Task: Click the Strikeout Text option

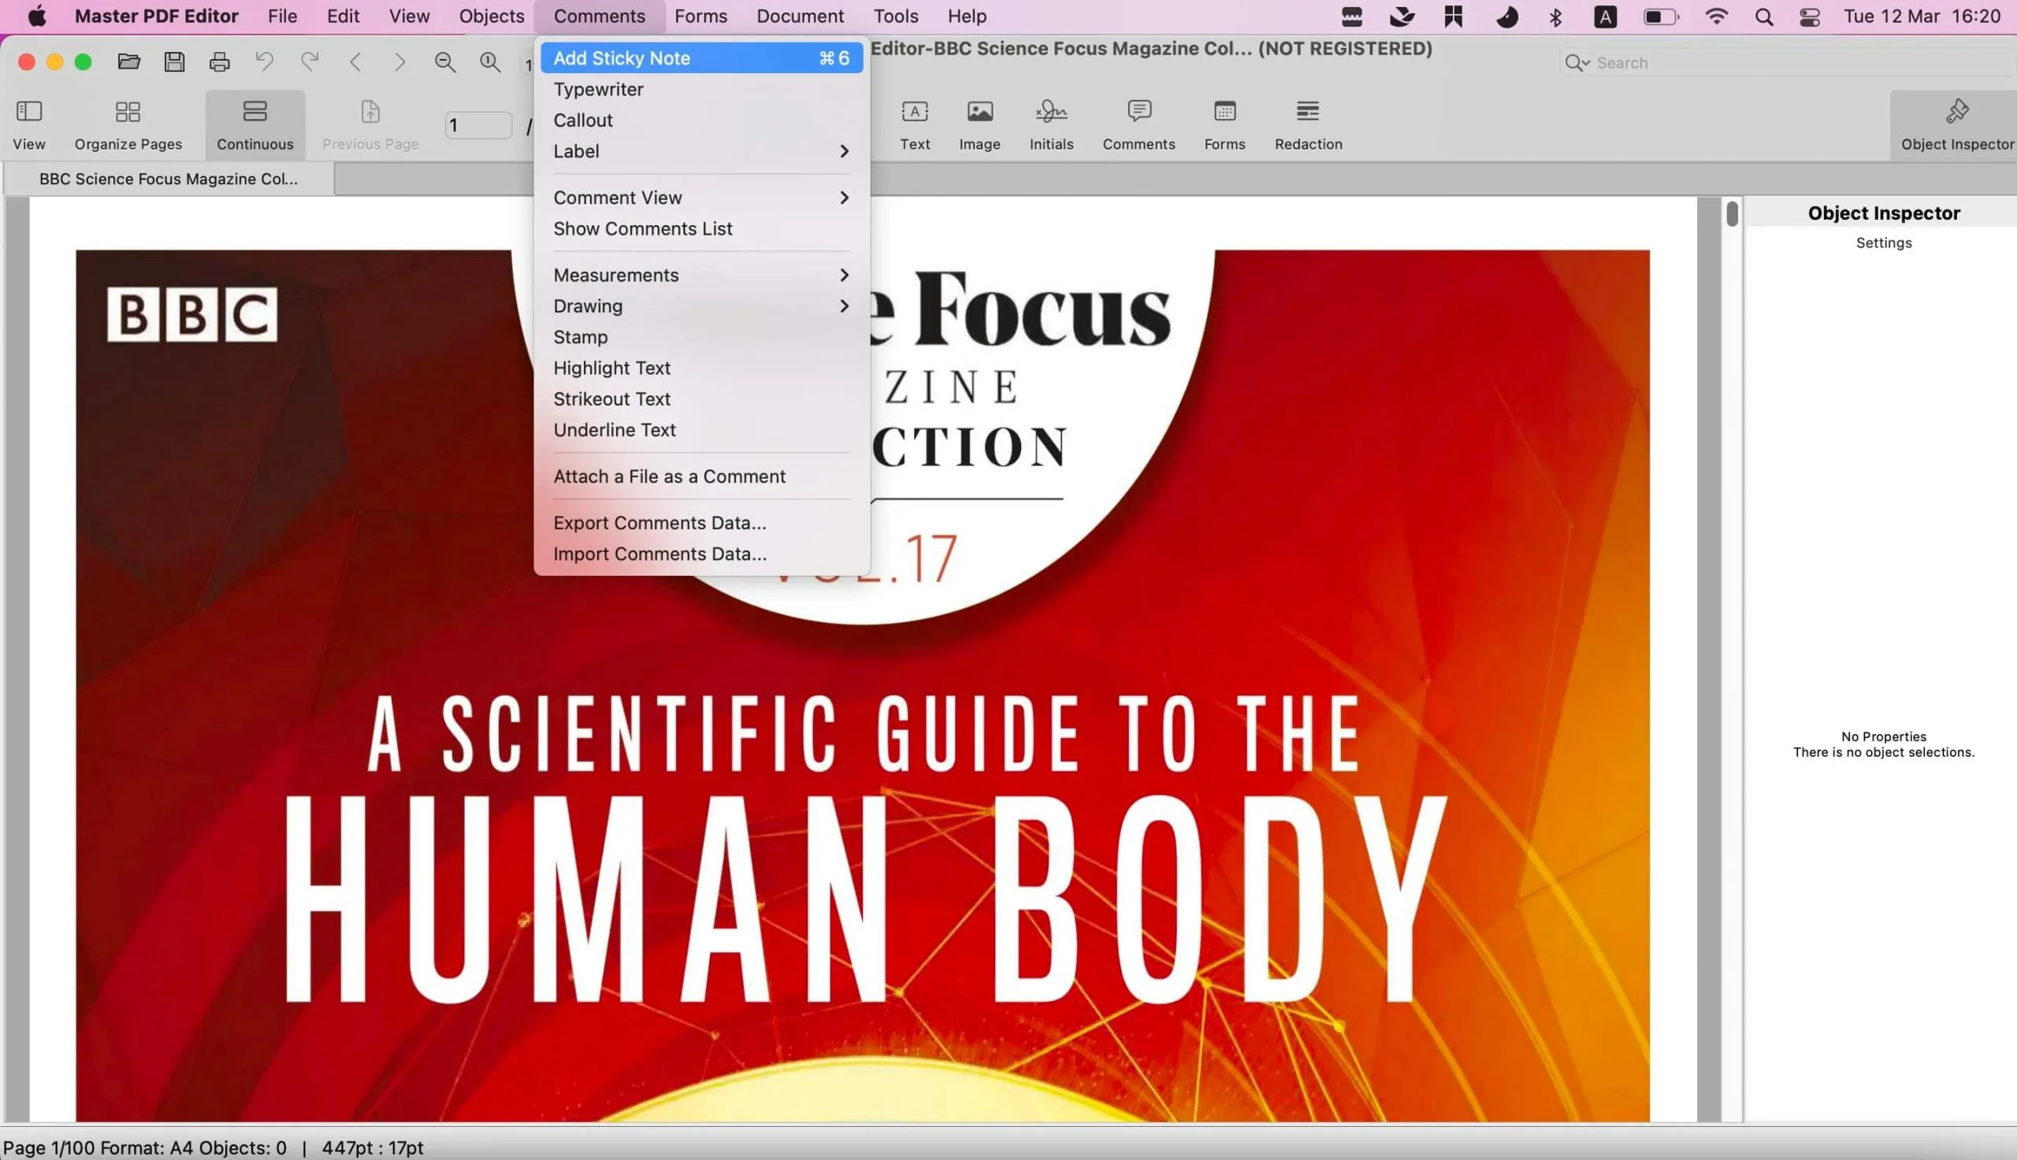Action: pos(611,398)
